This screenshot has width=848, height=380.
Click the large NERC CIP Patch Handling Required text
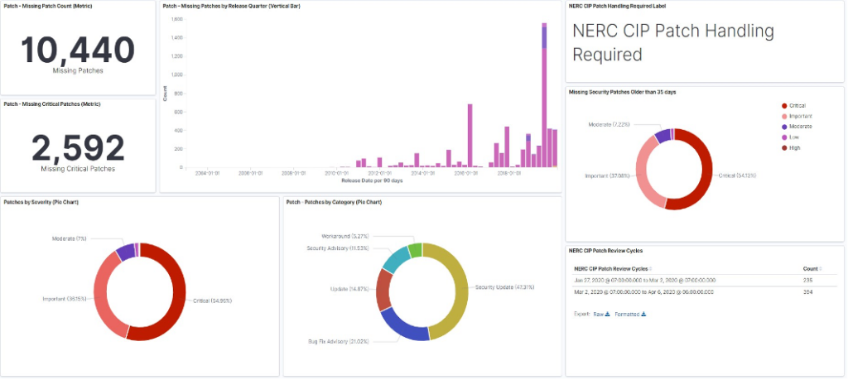pos(673,42)
